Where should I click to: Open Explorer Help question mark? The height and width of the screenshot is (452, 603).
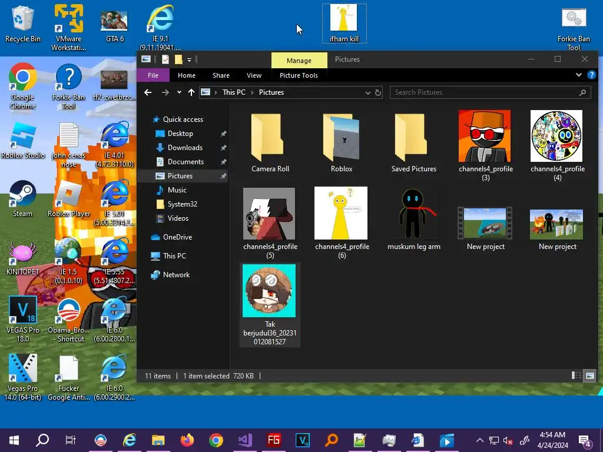(x=591, y=75)
